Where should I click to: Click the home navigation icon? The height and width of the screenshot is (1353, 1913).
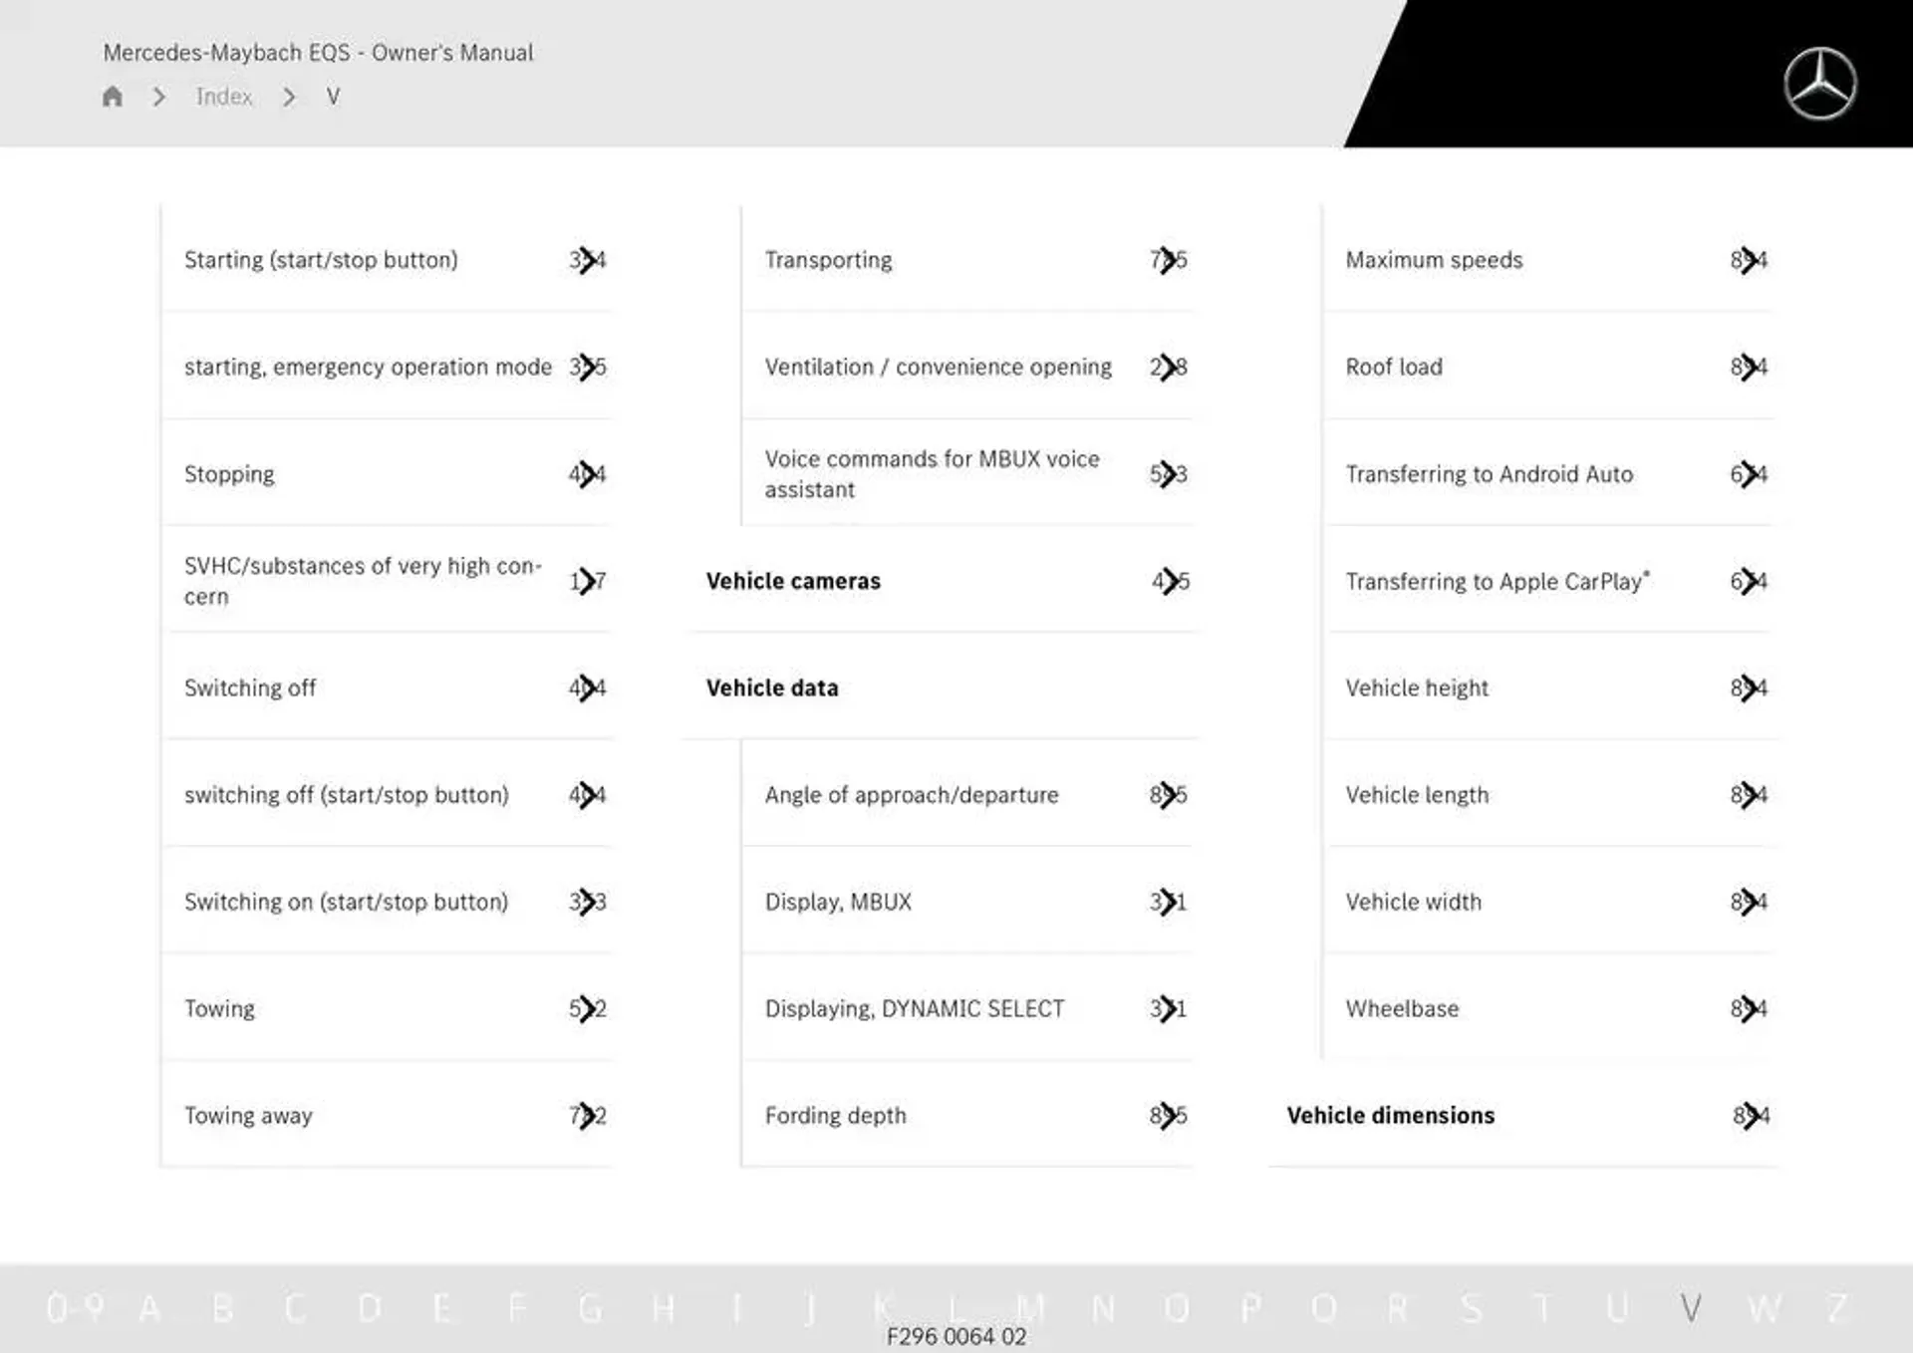coord(113,96)
